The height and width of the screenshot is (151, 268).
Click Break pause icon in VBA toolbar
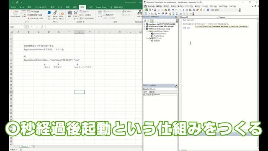click(x=183, y=10)
